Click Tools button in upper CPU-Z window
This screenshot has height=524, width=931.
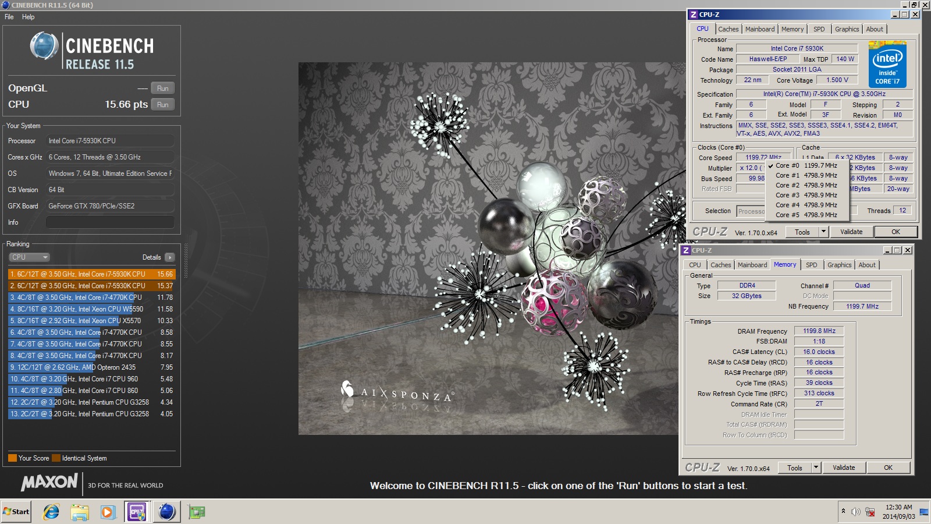click(x=802, y=232)
